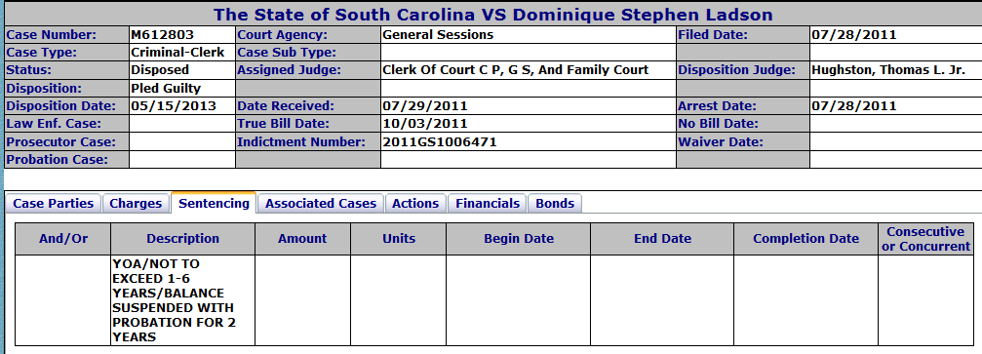Click the YOA sentence description cell
This screenshot has height=354, width=982.
(183, 300)
